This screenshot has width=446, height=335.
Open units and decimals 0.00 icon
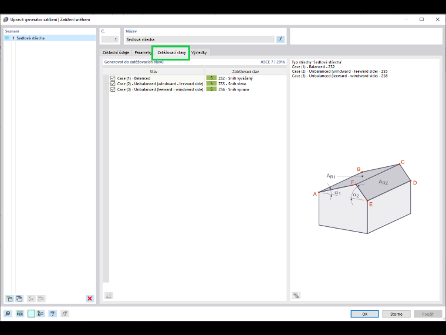[19, 314]
